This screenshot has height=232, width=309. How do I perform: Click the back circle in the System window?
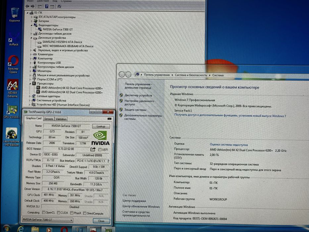122,75
